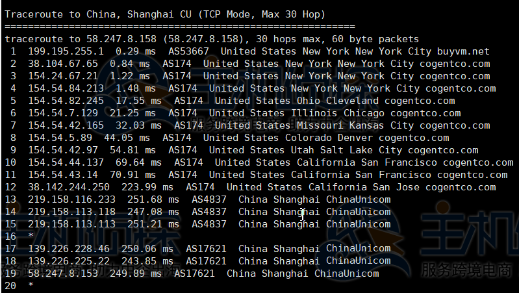Click hop 8 IP 154.54.5.89
The height and width of the screenshot is (293, 519).
(x=60, y=138)
